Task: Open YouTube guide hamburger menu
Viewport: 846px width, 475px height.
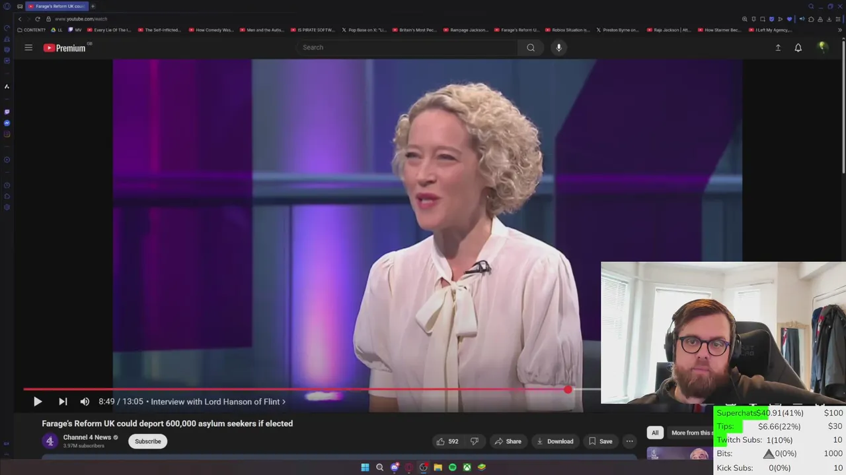Action: click(28, 47)
